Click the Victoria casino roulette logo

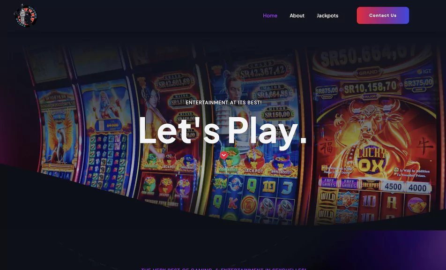(26, 15)
